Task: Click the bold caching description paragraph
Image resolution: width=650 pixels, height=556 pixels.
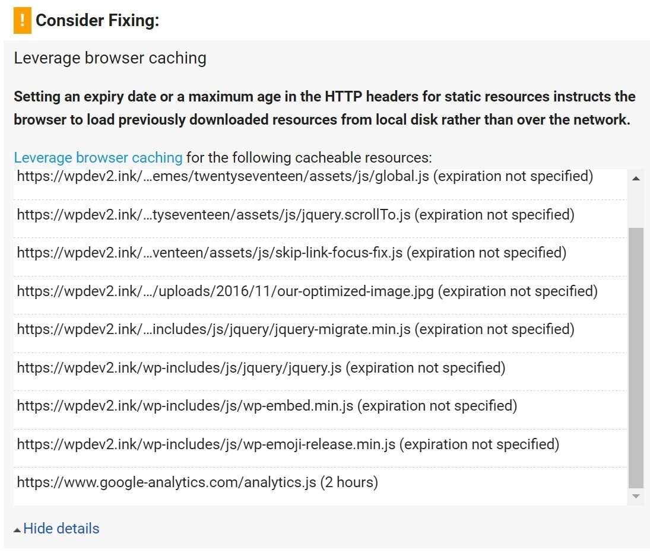Action: 324,108
